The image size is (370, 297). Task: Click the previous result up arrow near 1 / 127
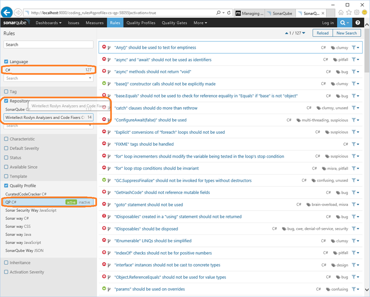point(286,33)
